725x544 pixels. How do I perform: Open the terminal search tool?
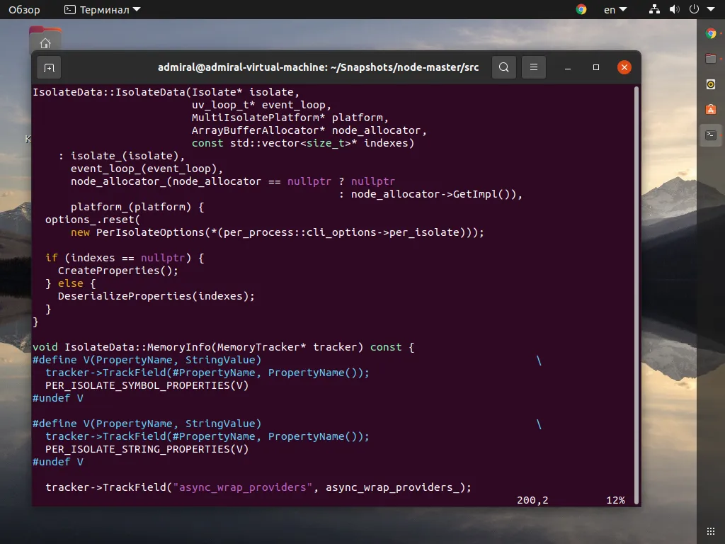504,67
